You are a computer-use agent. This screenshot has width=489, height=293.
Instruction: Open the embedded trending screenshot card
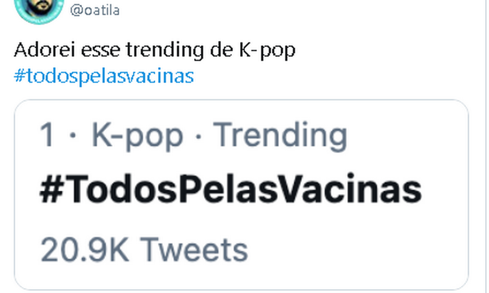tap(241, 194)
